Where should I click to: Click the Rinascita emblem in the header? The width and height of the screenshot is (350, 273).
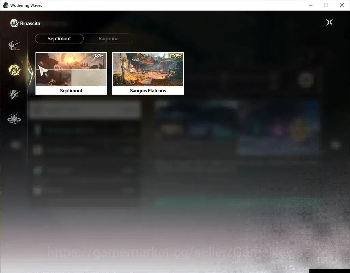point(14,23)
